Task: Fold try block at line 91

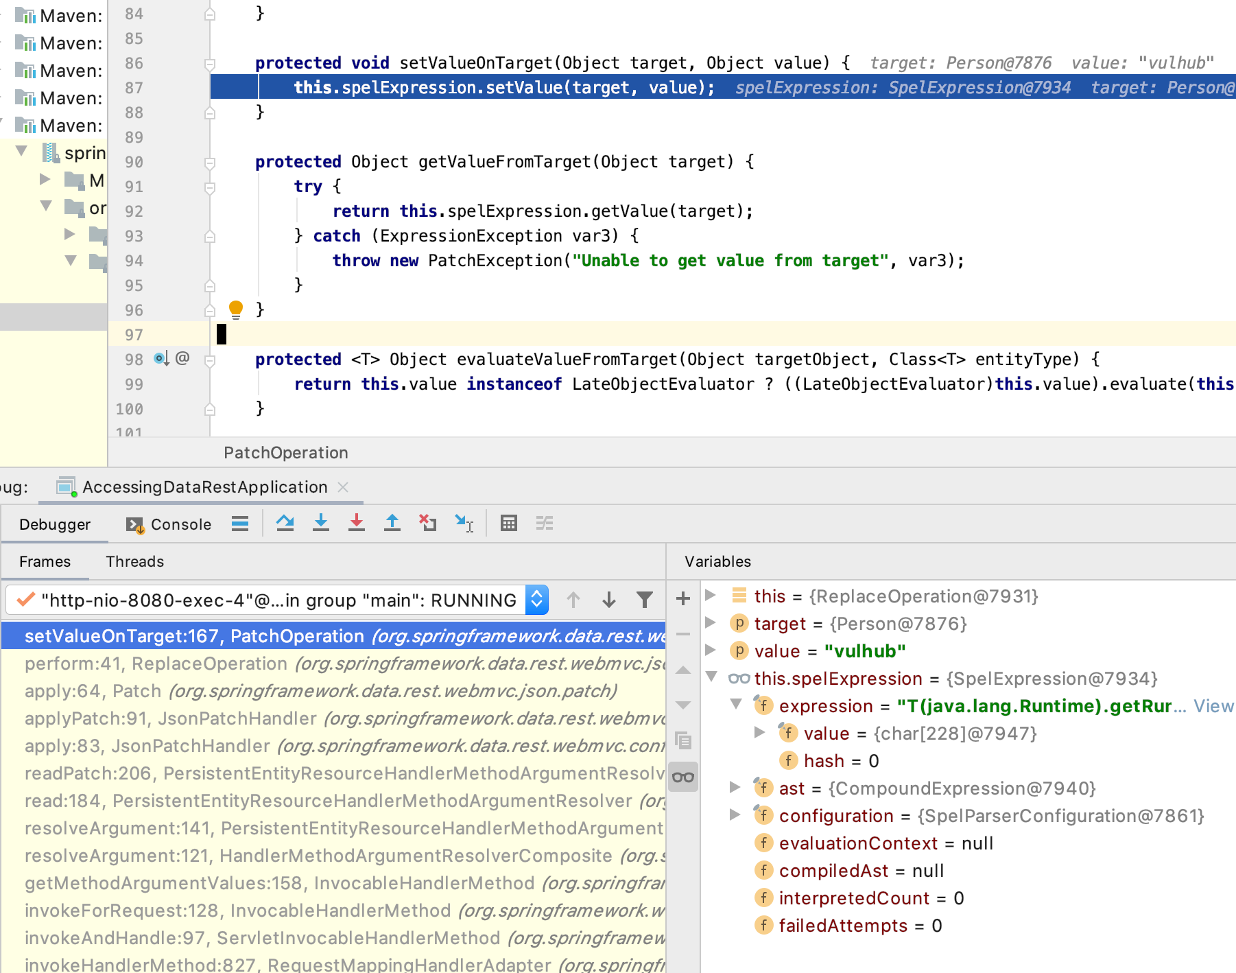Action: click(x=210, y=187)
